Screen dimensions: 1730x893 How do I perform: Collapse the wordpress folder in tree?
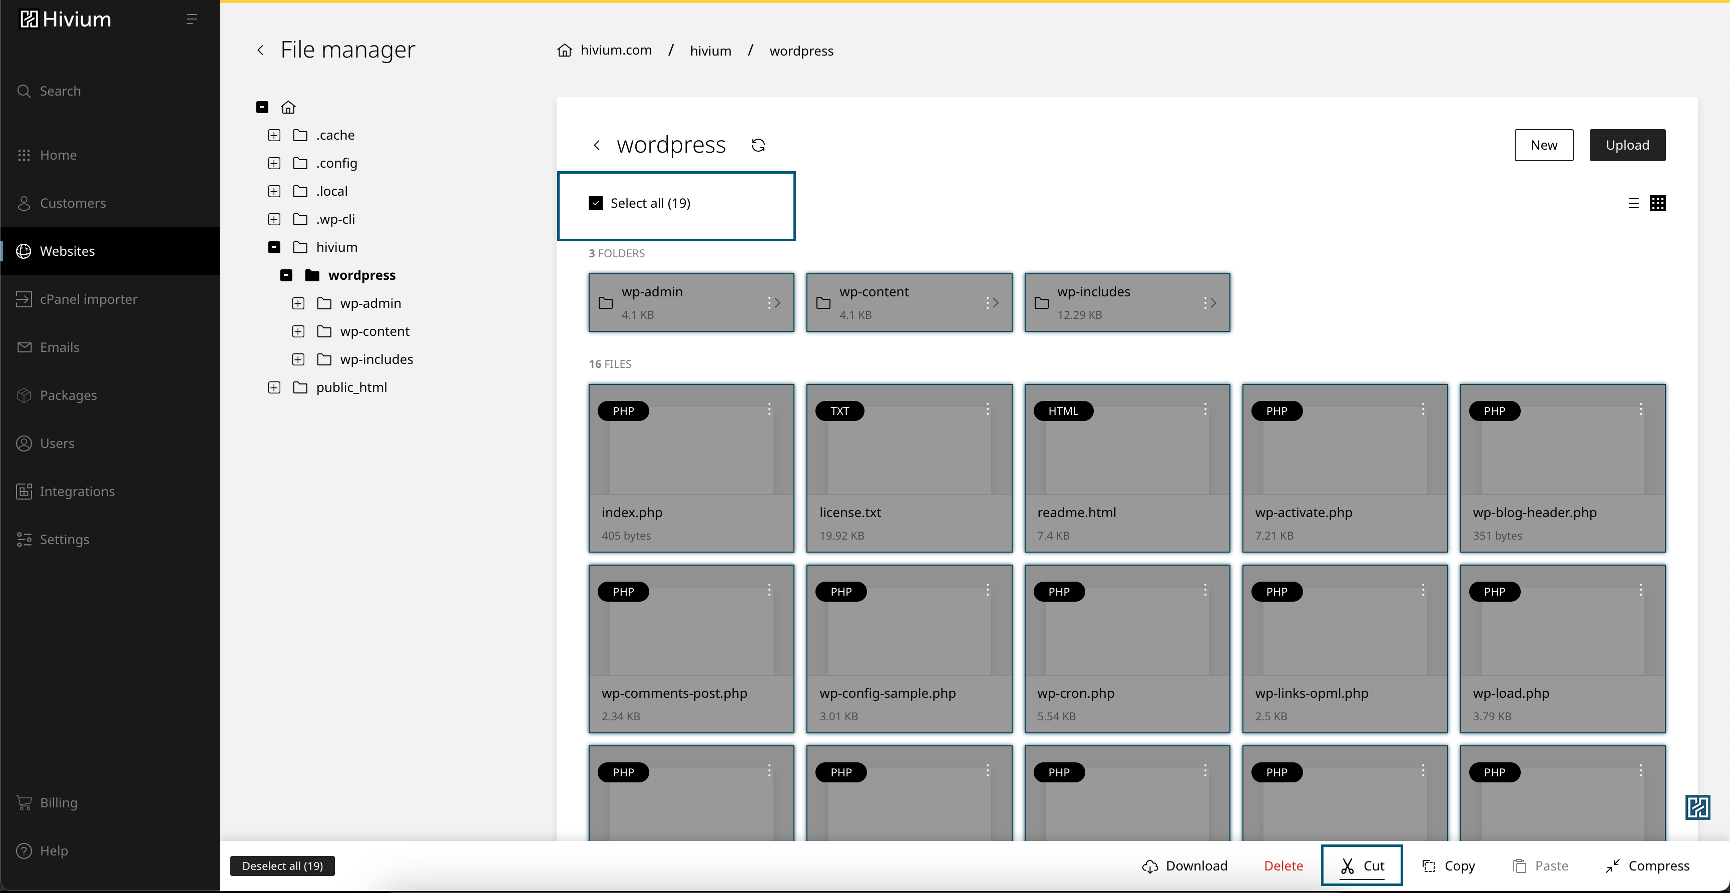[286, 275]
